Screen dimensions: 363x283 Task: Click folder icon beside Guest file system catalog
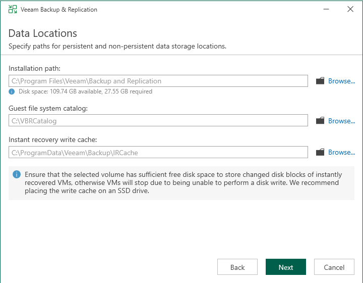[x=320, y=121]
